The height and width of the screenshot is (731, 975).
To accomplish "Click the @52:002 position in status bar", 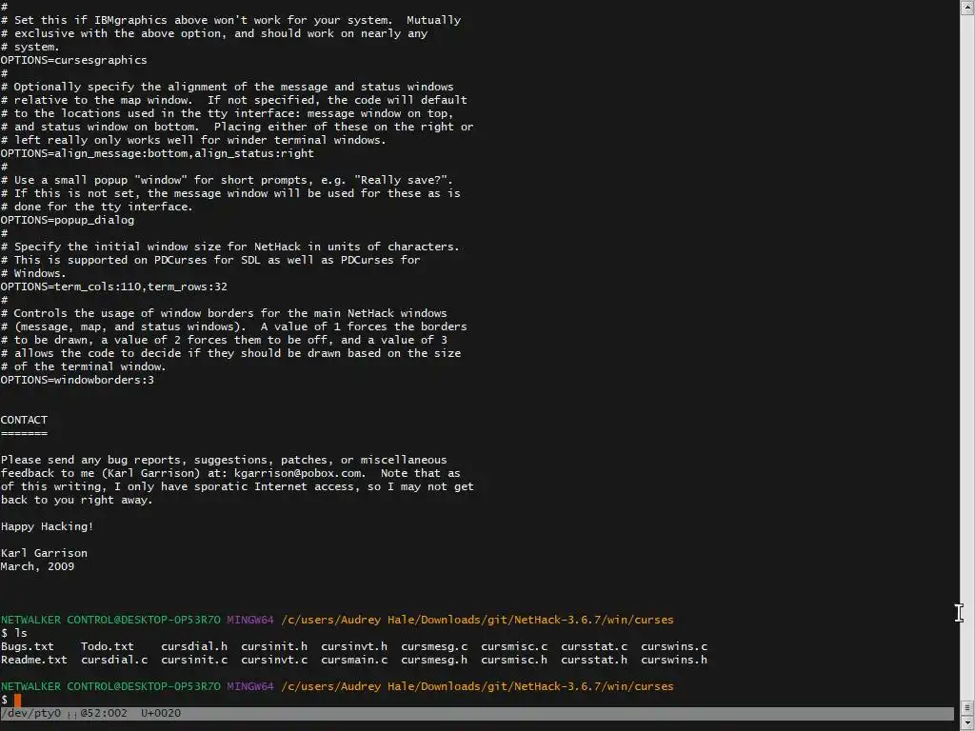I will [103, 713].
